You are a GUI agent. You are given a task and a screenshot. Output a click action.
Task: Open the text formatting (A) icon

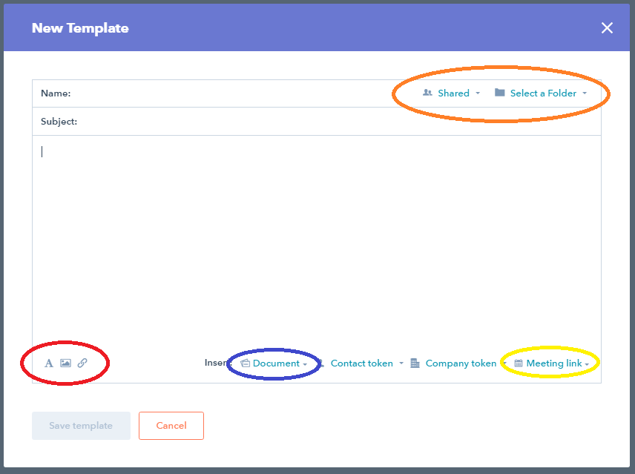click(x=49, y=363)
